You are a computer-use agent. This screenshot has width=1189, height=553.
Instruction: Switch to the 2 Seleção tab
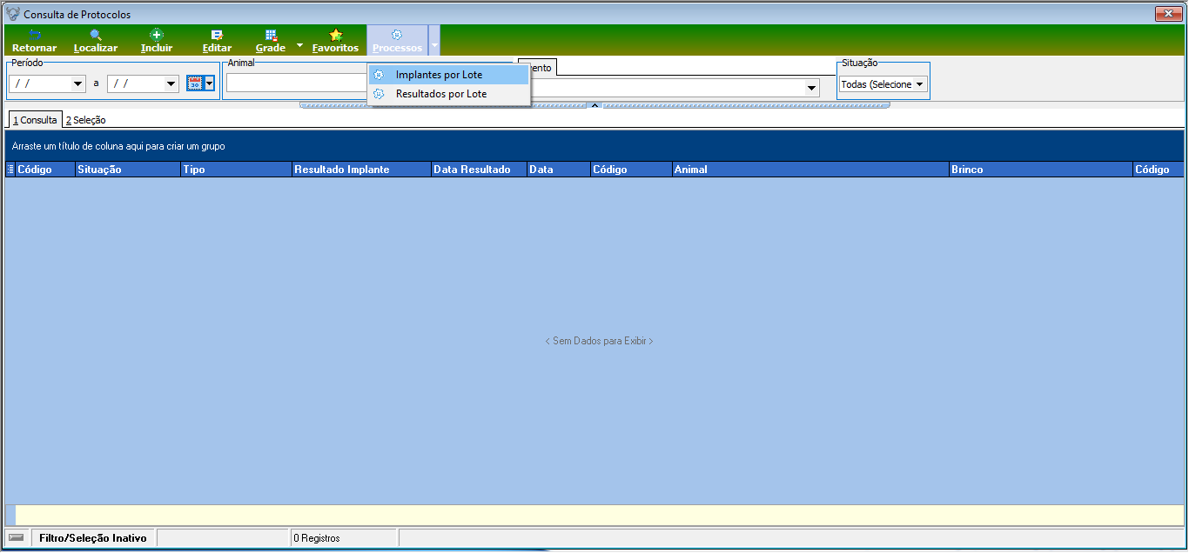point(85,120)
